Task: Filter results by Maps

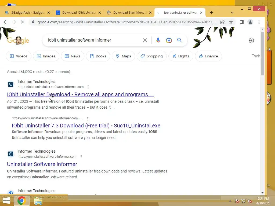Action: [123, 56]
